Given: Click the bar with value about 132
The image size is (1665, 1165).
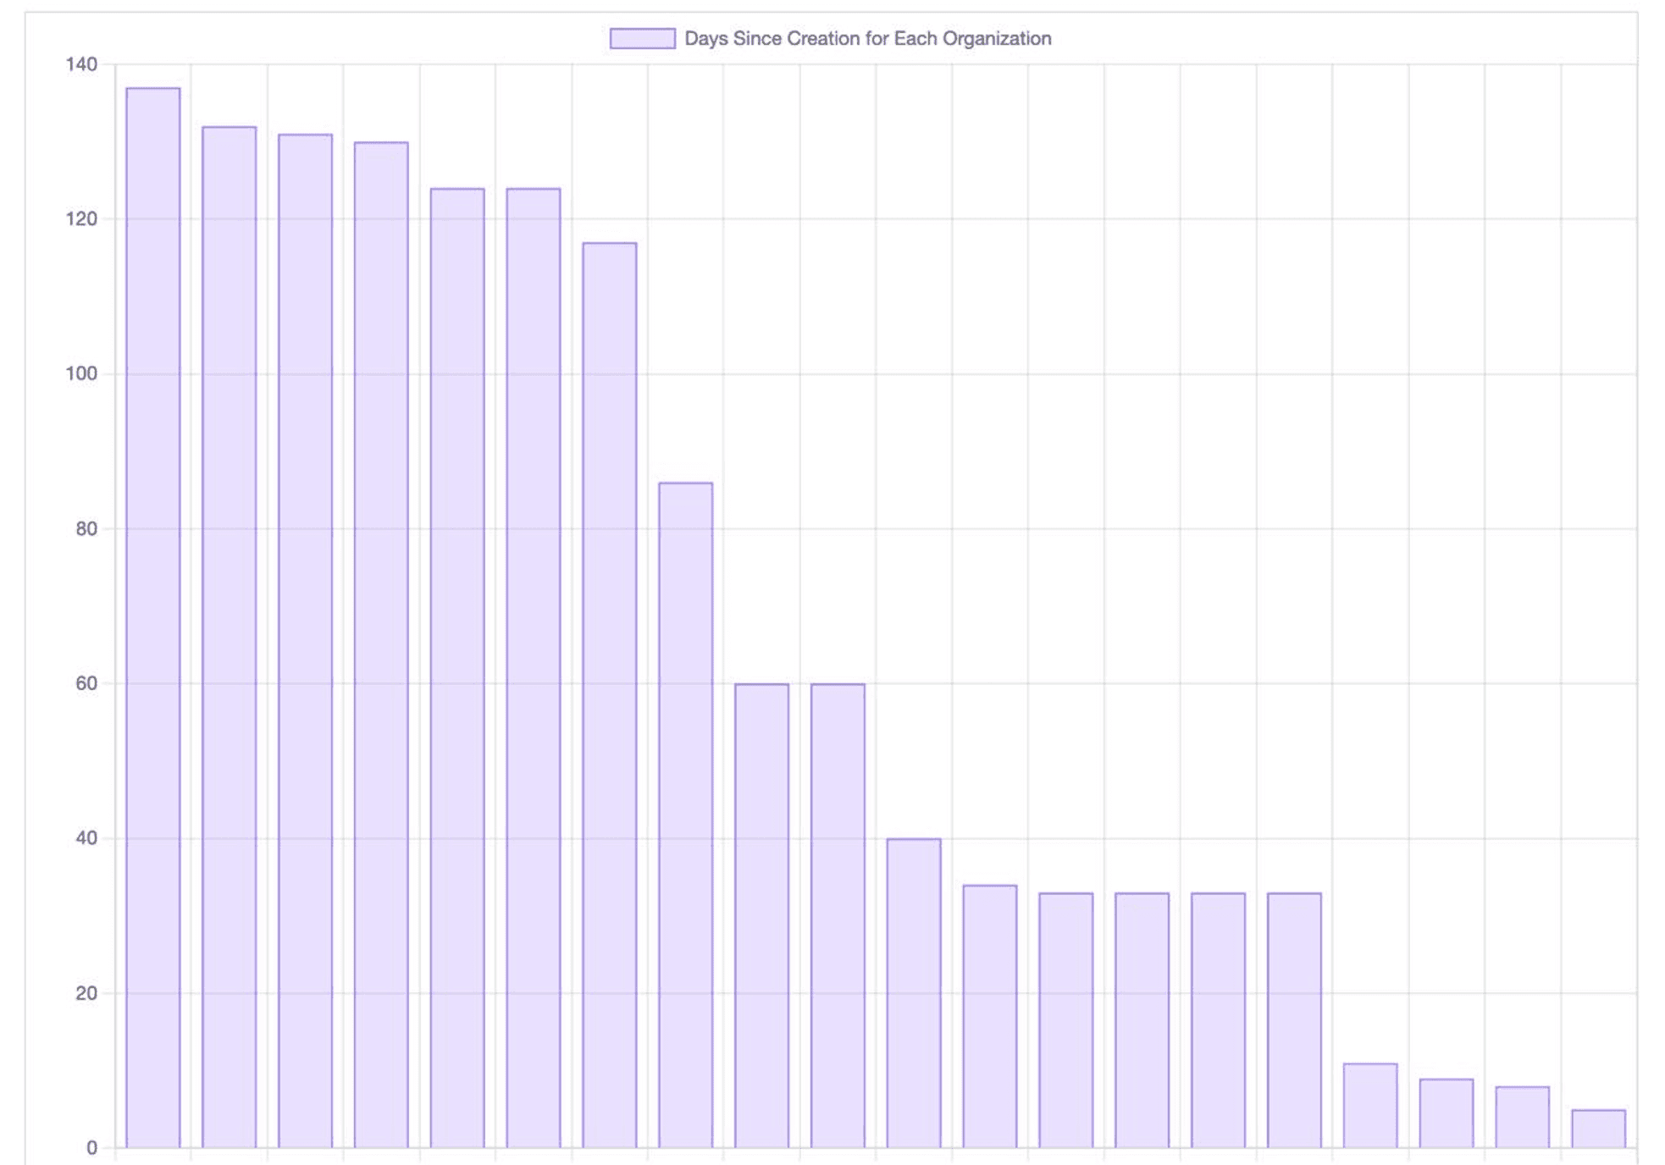Looking at the screenshot, I should click(230, 638).
